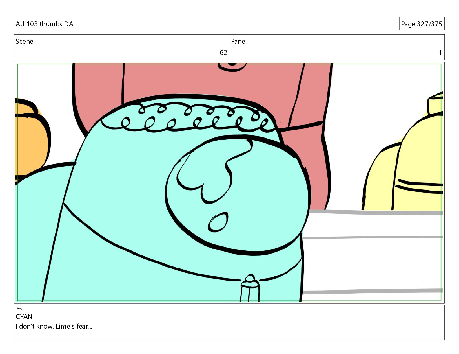Click the dialog line 'I don't know. Lime's fear...'
459x354 pixels.
(54, 326)
